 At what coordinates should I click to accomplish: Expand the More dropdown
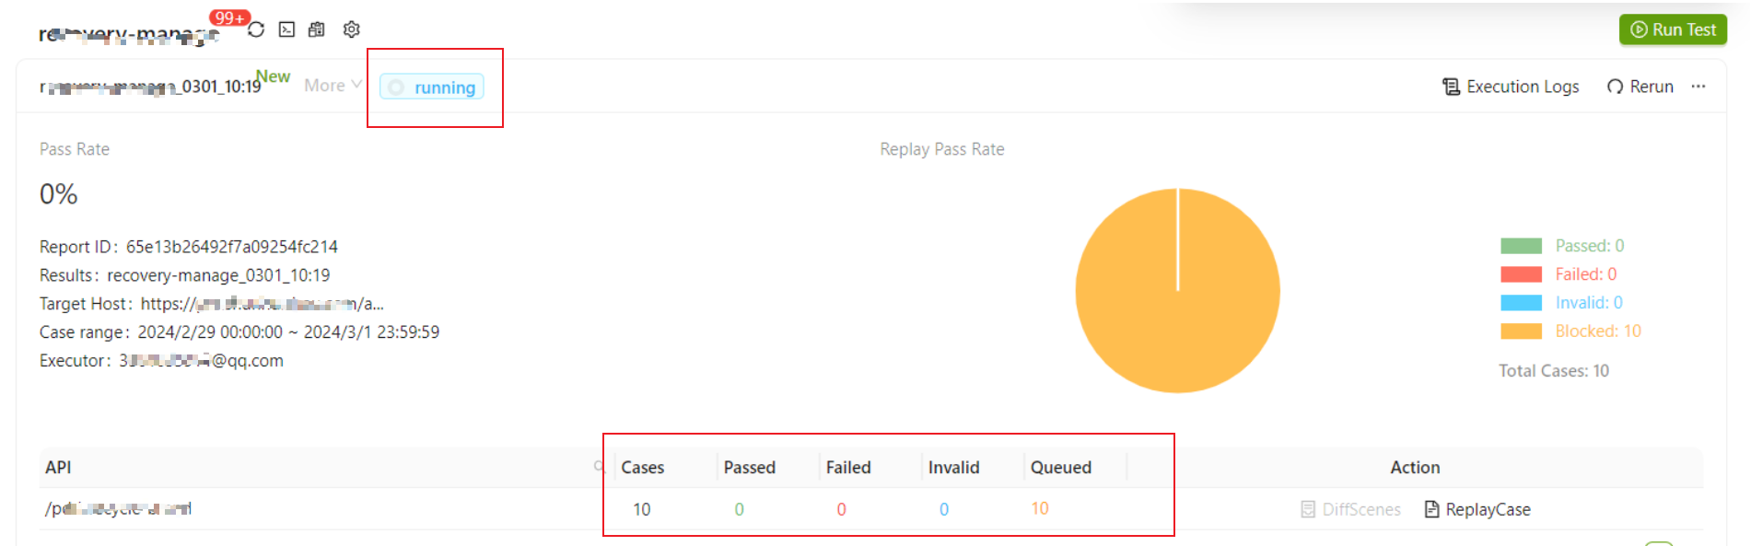pos(333,86)
